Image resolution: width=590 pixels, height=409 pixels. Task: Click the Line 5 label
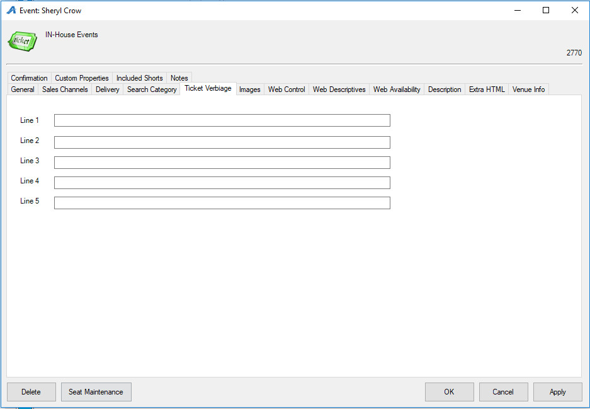pos(30,201)
